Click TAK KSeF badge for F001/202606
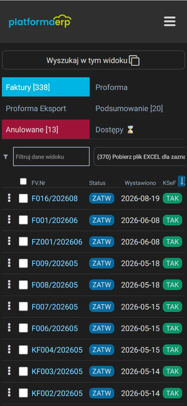 [172, 220]
